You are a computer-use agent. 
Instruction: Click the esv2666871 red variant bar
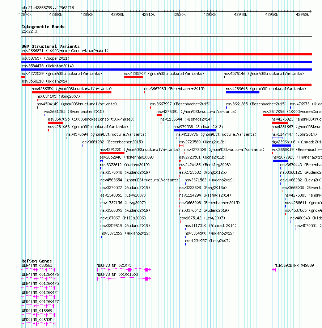tap(166, 54)
